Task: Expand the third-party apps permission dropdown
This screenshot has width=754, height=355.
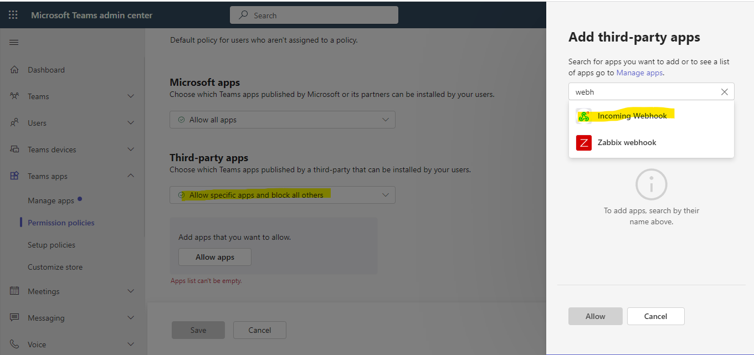Action: [282, 195]
